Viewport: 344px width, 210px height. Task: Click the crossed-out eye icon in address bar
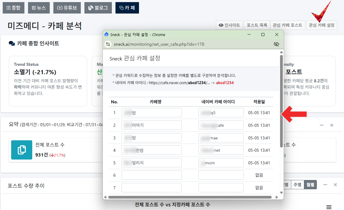pos(276,44)
